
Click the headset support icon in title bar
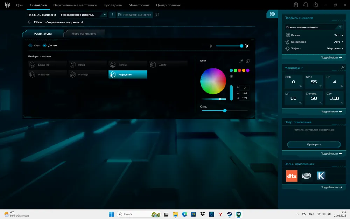[306, 5]
